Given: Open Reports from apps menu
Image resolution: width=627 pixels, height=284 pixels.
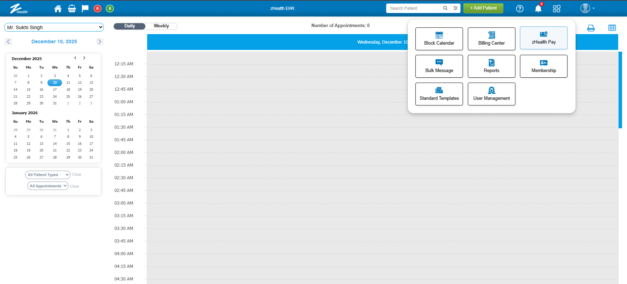Looking at the screenshot, I should [x=491, y=66].
